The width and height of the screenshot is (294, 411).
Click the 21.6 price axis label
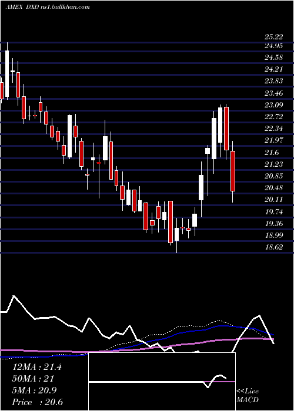click(272, 152)
